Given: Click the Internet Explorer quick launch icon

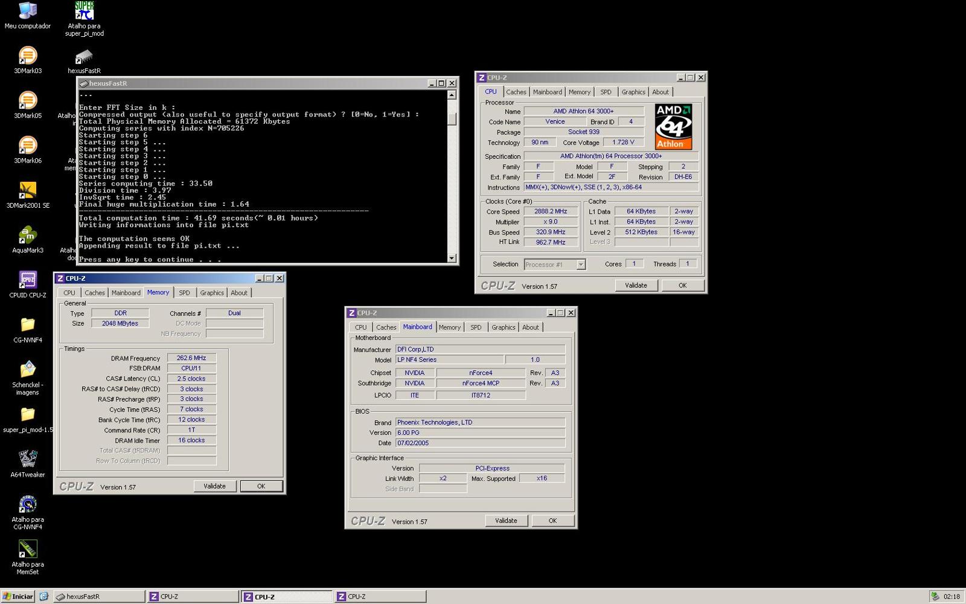Looking at the screenshot, I should coord(43,596).
